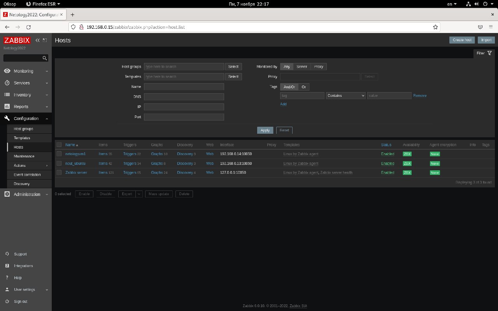This screenshot has width=498, height=311.
Task: Open Discovery configuration page
Action: tap(22, 184)
